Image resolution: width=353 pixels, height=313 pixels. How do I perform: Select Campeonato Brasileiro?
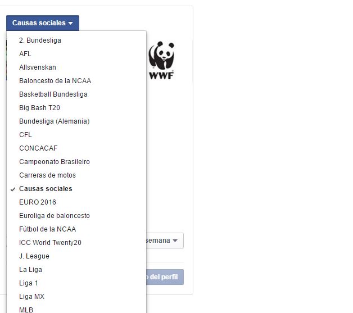[76, 162]
